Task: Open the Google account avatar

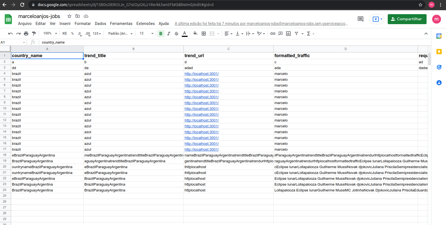Action: (437, 19)
